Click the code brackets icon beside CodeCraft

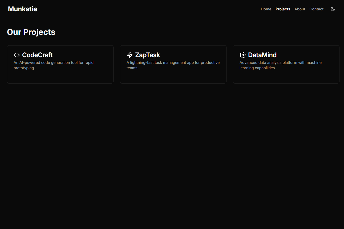[x=17, y=55]
